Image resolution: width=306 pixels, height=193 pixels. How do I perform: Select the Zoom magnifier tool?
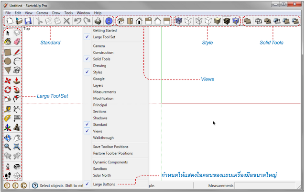(x=8, y=147)
